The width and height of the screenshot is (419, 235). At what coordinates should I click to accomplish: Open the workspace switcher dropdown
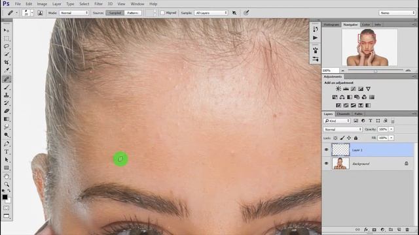(397, 13)
